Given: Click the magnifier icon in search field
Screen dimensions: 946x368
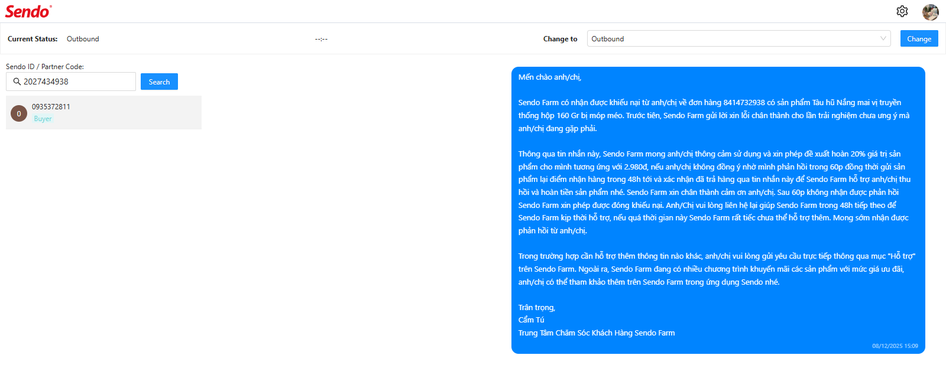Looking at the screenshot, I should click(x=17, y=82).
